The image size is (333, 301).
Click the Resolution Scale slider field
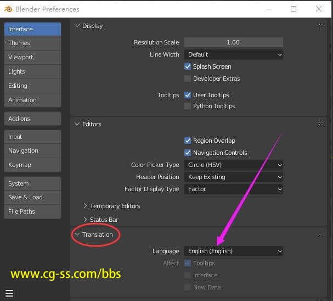click(x=234, y=42)
